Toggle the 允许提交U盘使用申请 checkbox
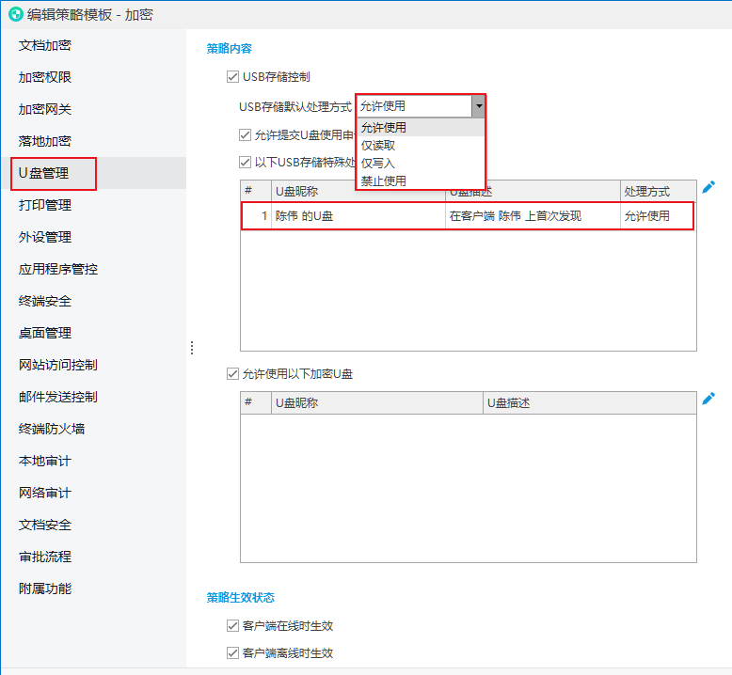The height and width of the screenshot is (675, 732). (x=245, y=135)
